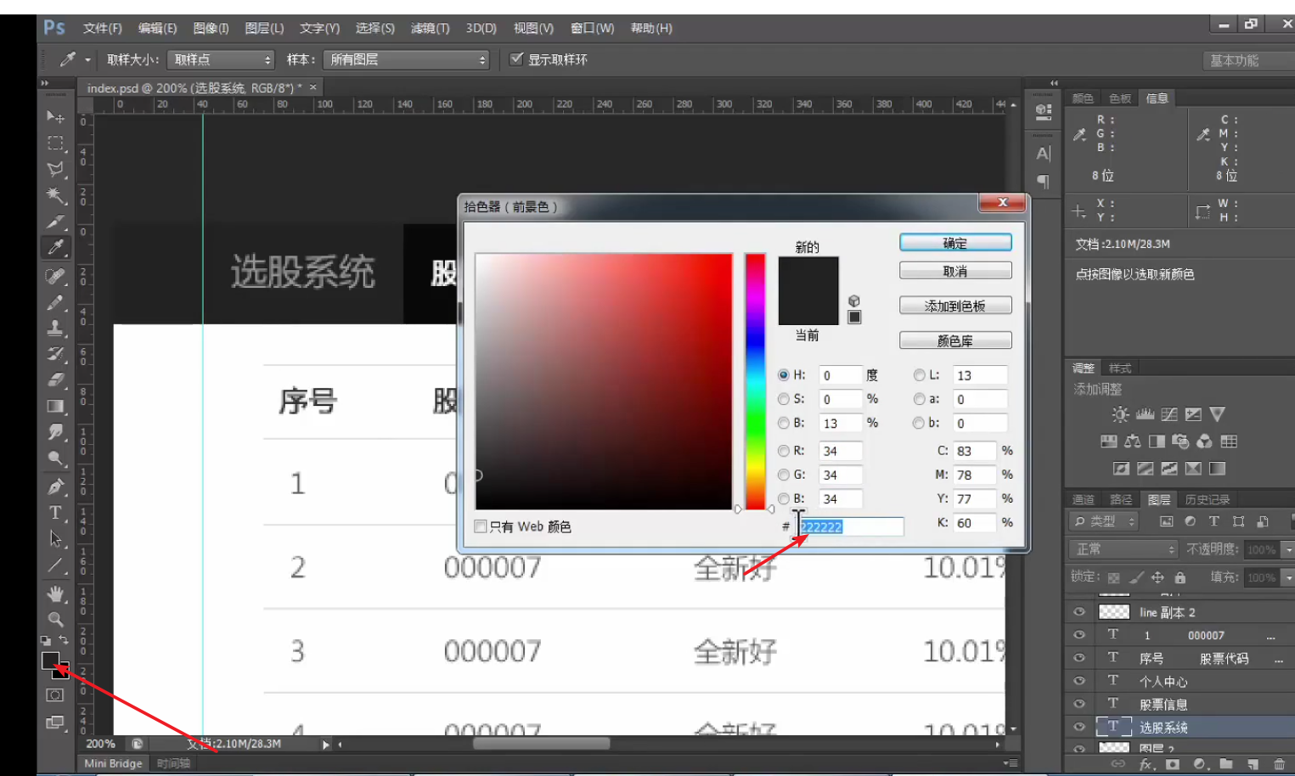This screenshot has height=776, width=1295.
Task: Click the foreground color swatch
Action: pyautogui.click(x=50, y=660)
